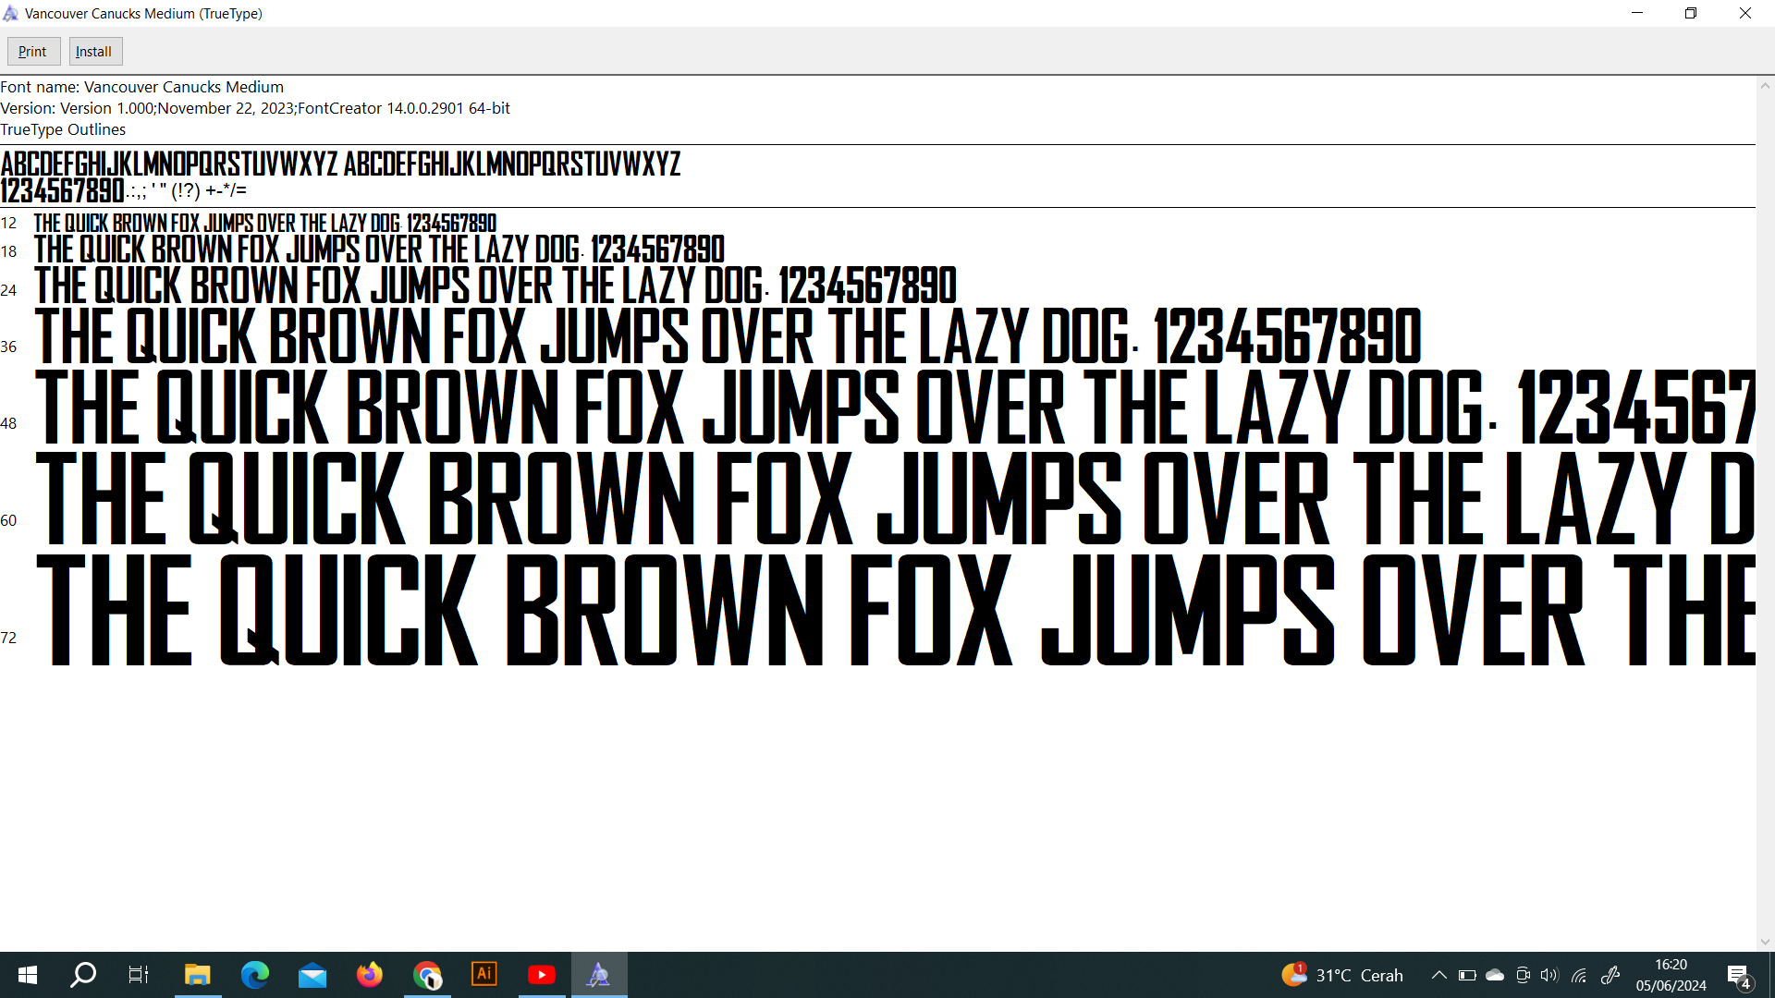
Task: Open Windows Start menu
Action: tap(28, 975)
